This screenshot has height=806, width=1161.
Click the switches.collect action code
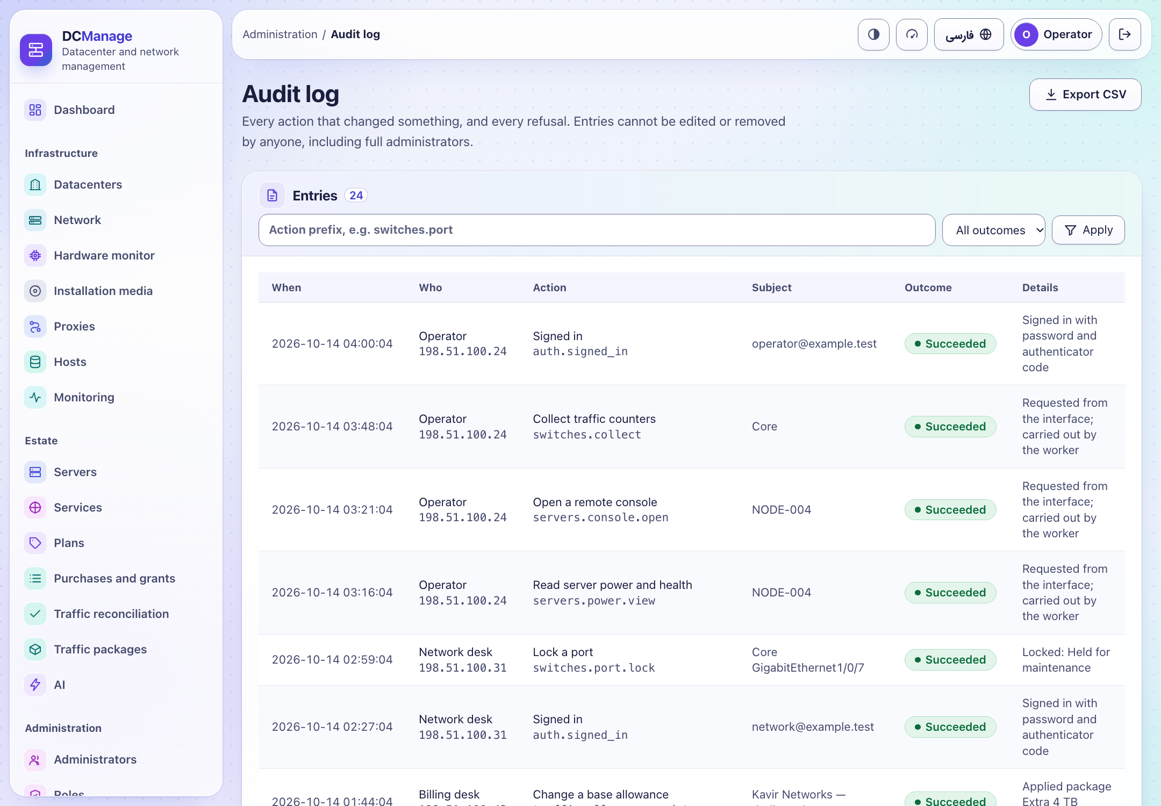[x=586, y=434]
